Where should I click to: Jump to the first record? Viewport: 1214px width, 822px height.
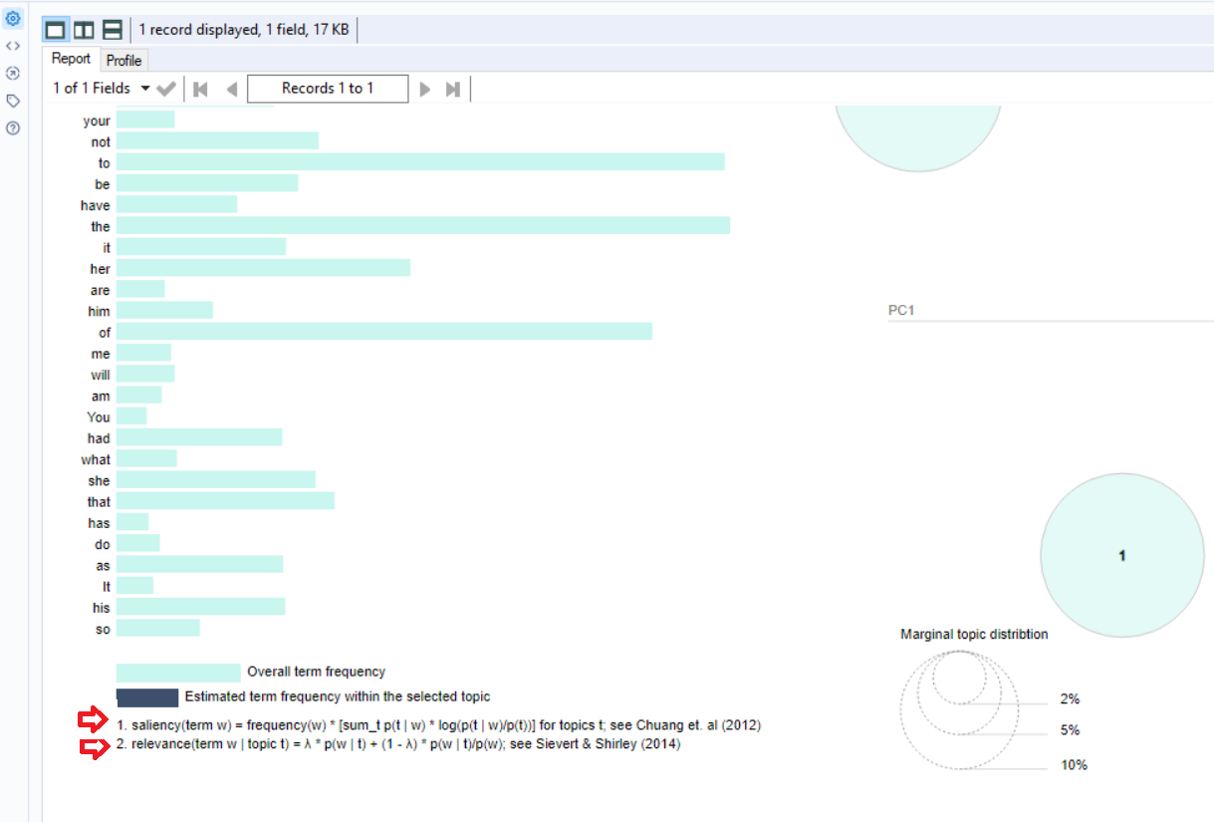[200, 88]
